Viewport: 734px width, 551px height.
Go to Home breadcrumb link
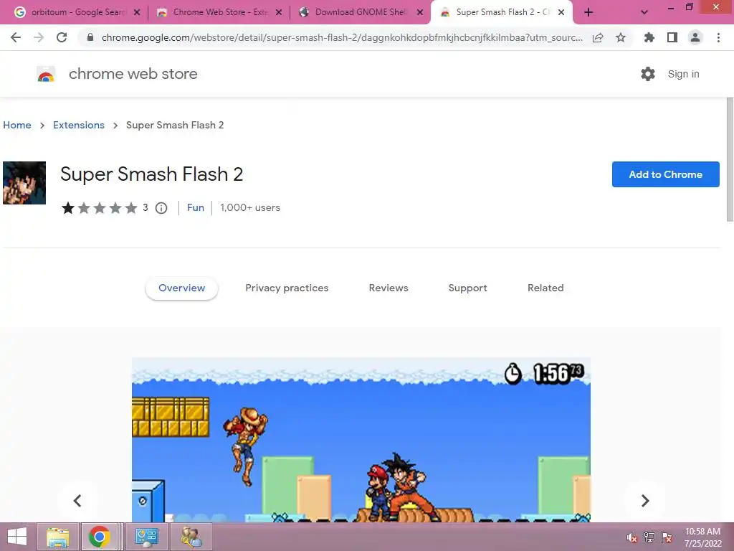coord(17,125)
